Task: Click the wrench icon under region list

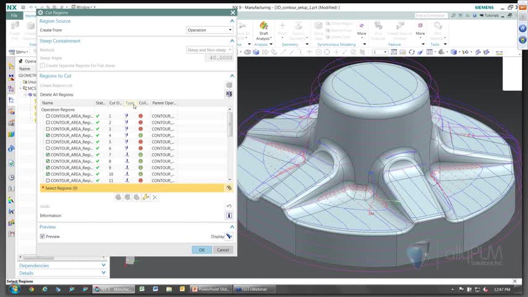Action: coord(145,197)
